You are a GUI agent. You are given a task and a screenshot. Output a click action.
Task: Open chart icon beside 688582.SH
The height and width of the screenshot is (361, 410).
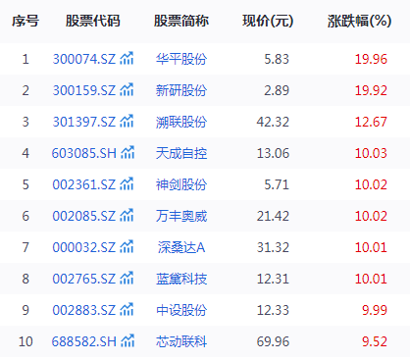click(128, 341)
